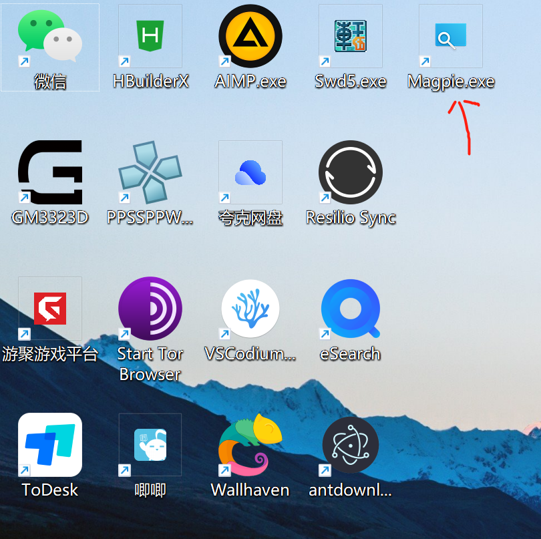This screenshot has height=539, width=541.
Task: Click the eSearch label text
Action: click(x=350, y=354)
